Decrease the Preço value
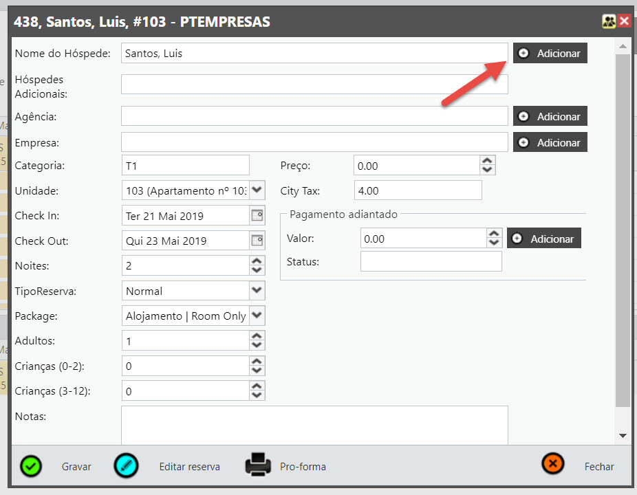 click(487, 170)
